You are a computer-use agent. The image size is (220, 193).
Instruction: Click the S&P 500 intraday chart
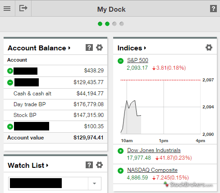160,107
